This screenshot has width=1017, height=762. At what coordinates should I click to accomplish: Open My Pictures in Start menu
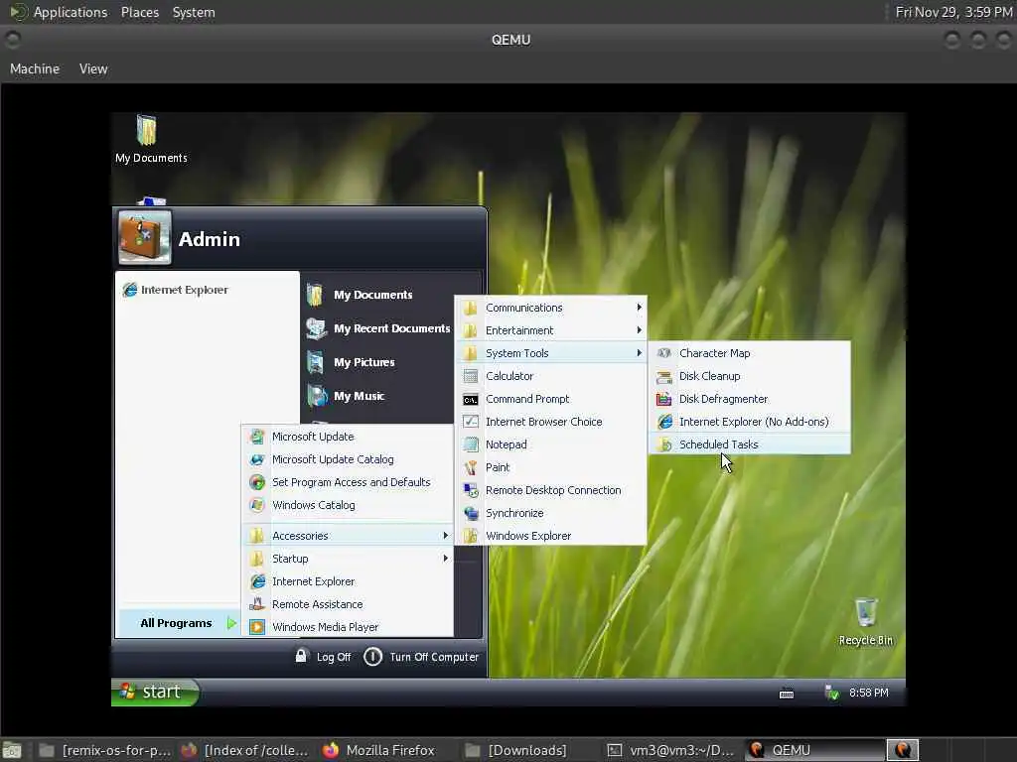(351, 362)
